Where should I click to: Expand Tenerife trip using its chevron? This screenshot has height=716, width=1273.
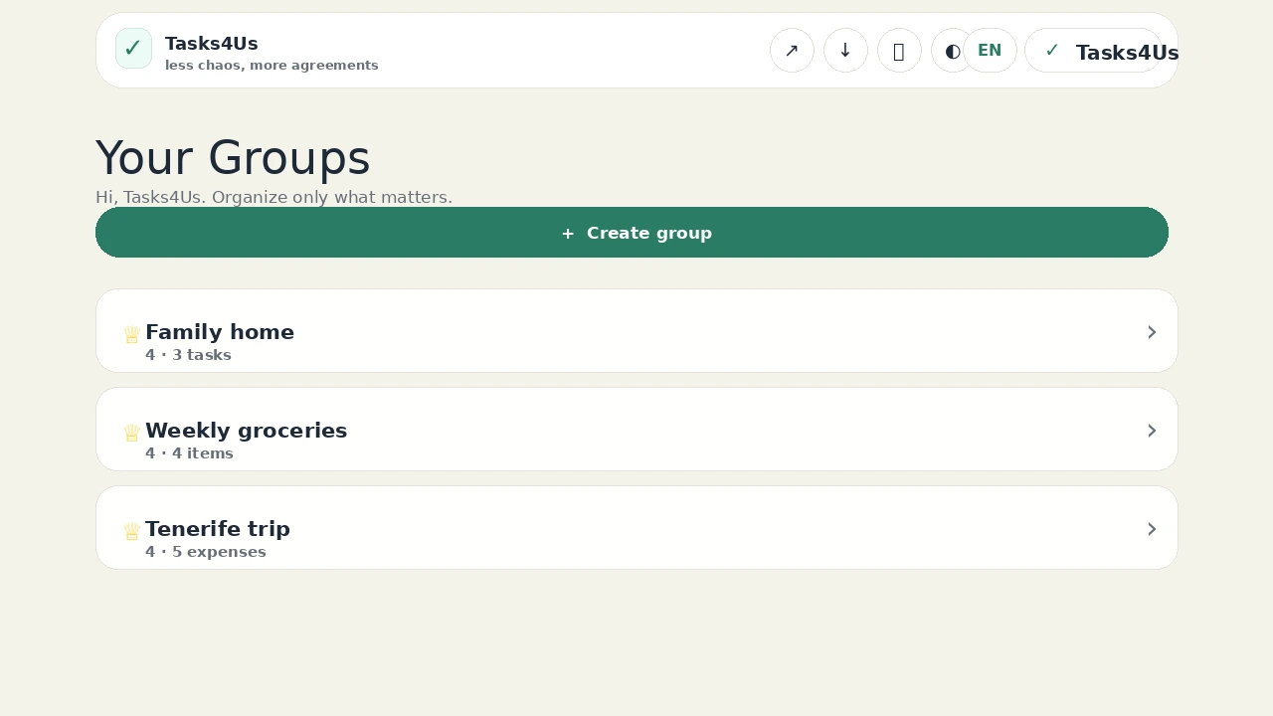pyautogui.click(x=1152, y=529)
